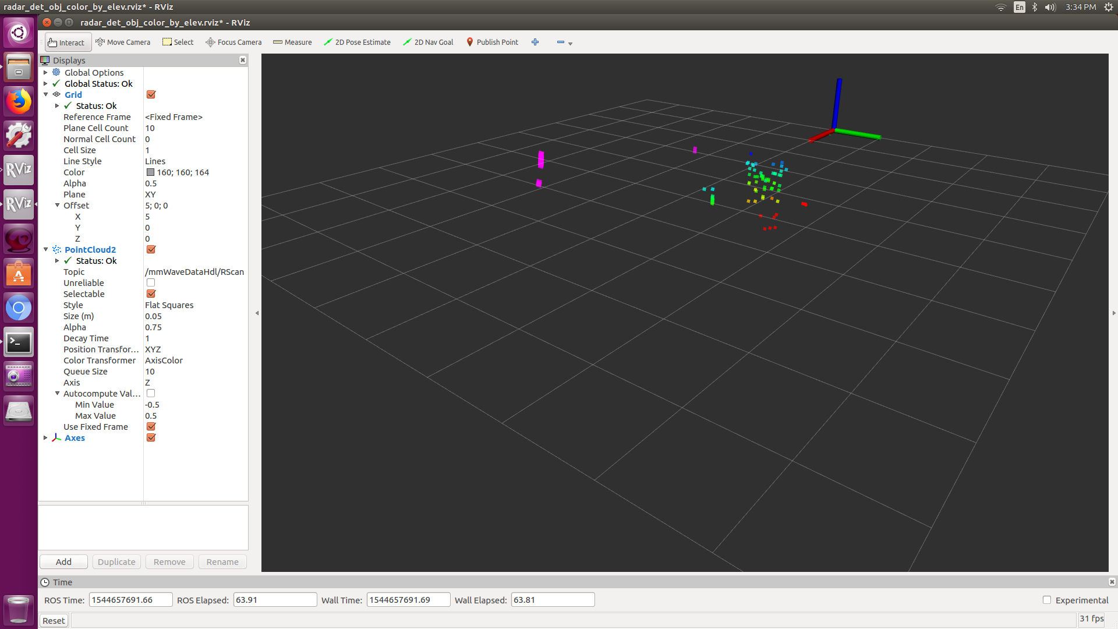Click the Add display button

click(63, 562)
